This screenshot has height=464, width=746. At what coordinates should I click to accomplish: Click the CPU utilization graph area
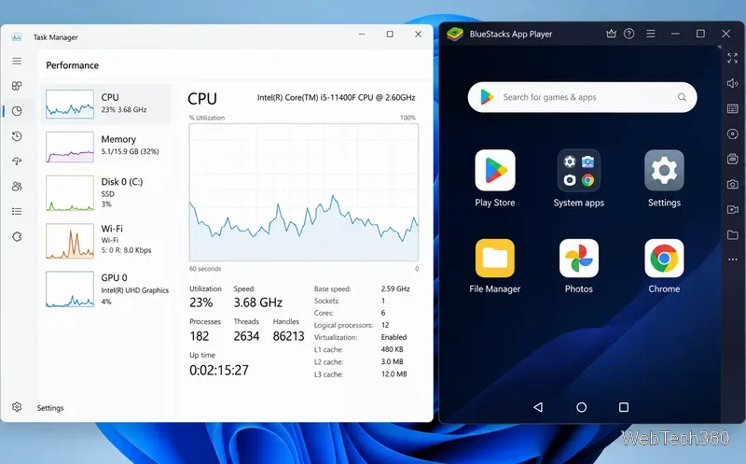click(304, 192)
